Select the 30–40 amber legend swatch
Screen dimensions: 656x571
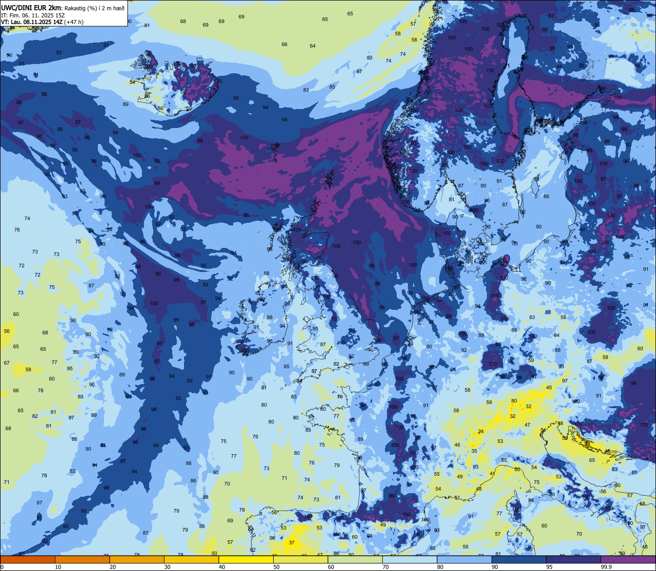191,559
